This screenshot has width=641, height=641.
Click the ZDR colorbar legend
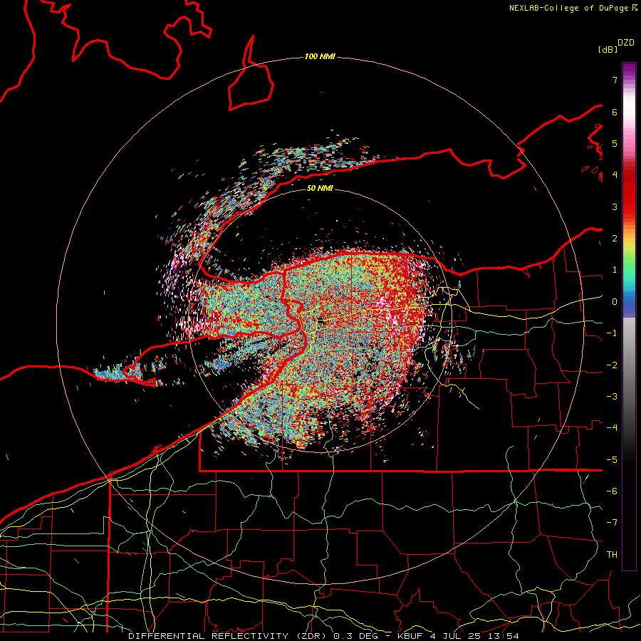click(629, 316)
